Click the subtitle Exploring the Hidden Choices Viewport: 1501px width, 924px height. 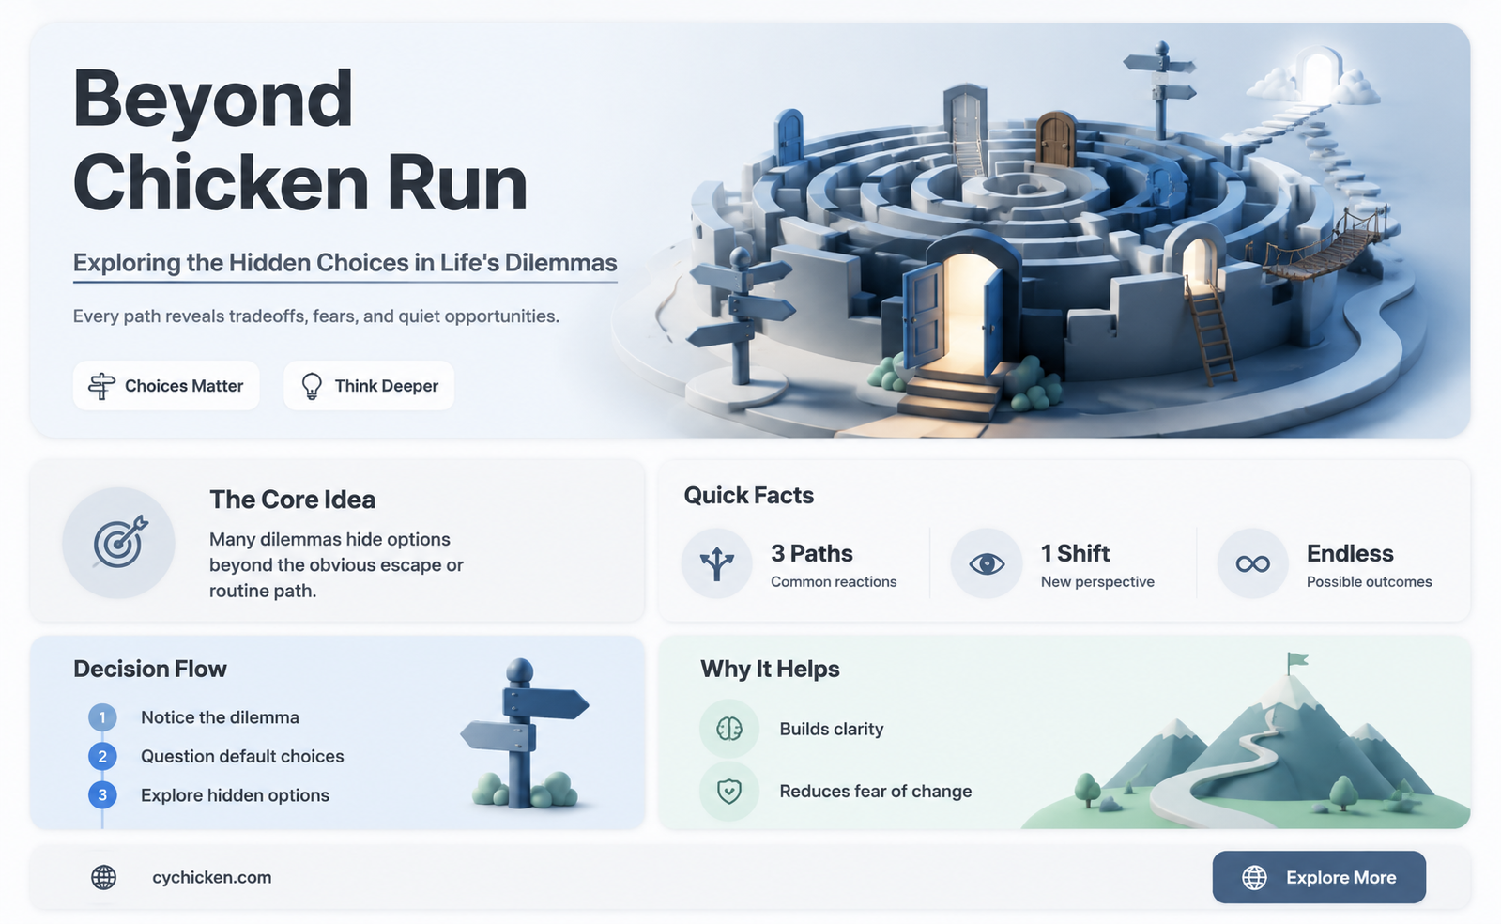pyautogui.click(x=345, y=263)
